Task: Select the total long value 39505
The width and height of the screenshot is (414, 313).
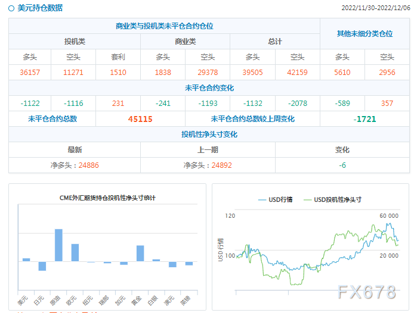Action: 253,73
